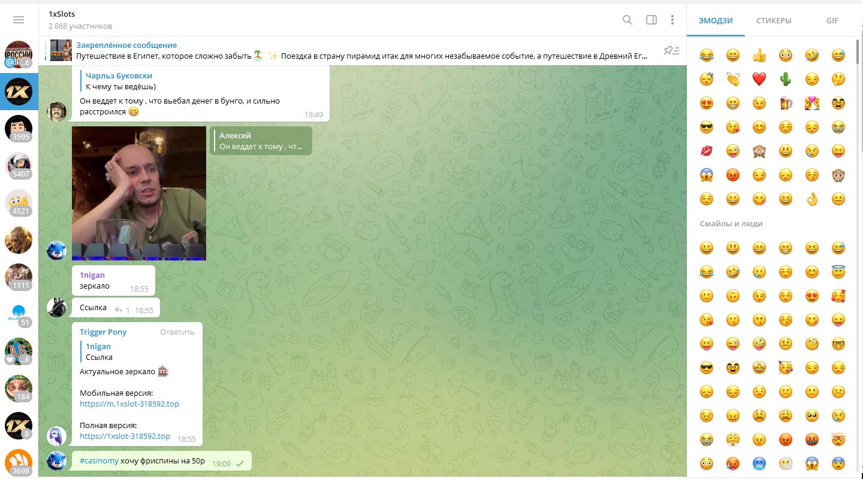This screenshot has height=479, width=863.
Task: Open chat with 184 unread badge
Action: [19, 389]
